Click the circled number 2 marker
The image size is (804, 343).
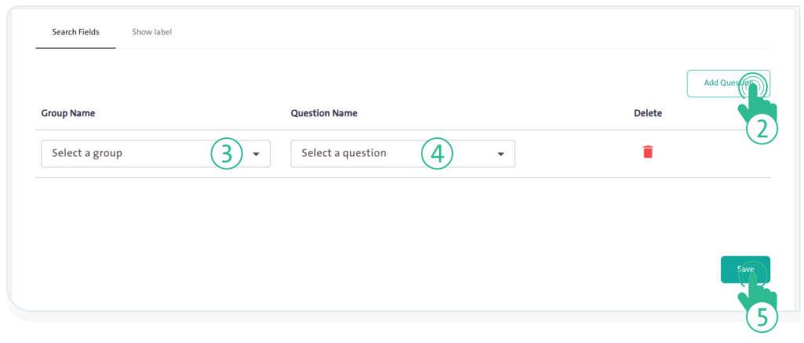(761, 130)
